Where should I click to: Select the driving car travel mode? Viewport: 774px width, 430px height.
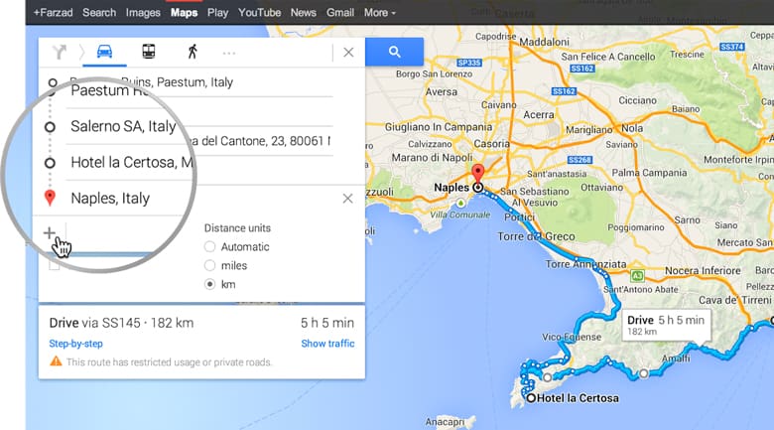pos(104,53)
